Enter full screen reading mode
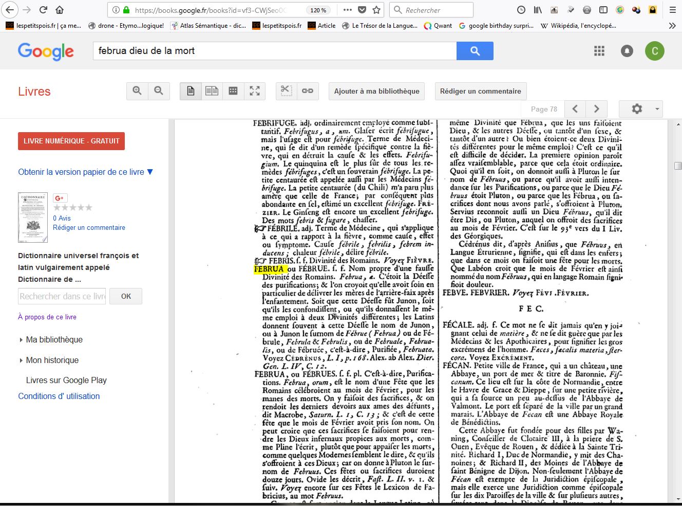682x506 pixels. tap(255, 91)
